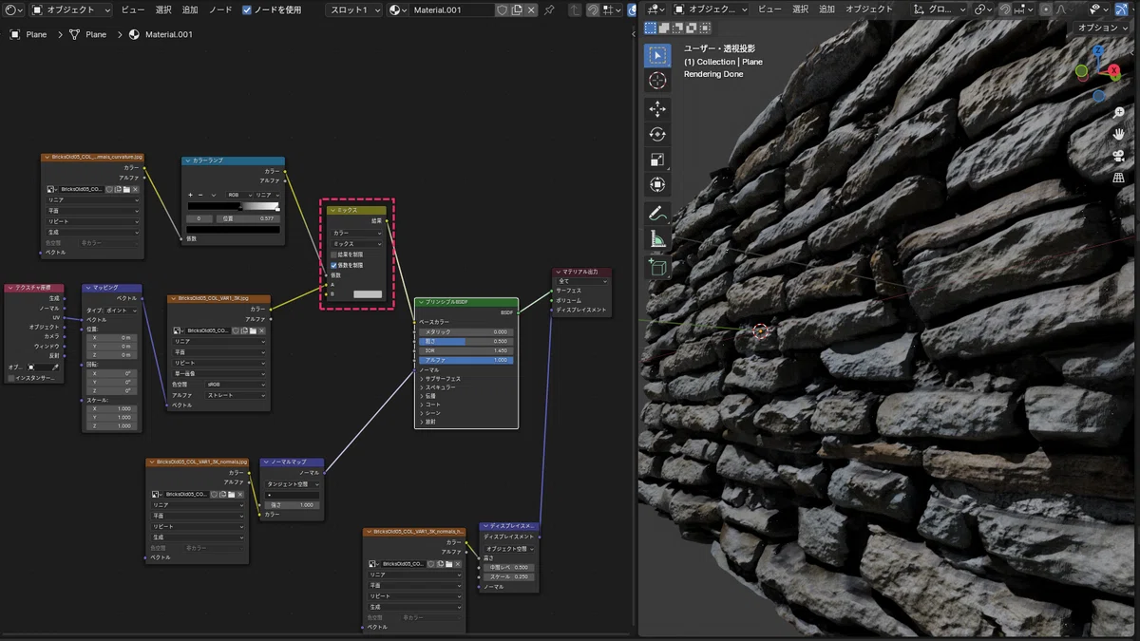Choose the Move tool in viewport toolbar
This screenshot has width=1140, height=641.
click(x=657, y=109)
